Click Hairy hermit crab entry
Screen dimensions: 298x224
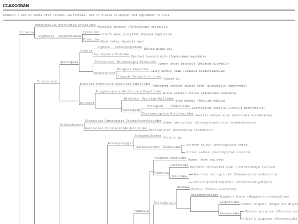pos(188,71)
